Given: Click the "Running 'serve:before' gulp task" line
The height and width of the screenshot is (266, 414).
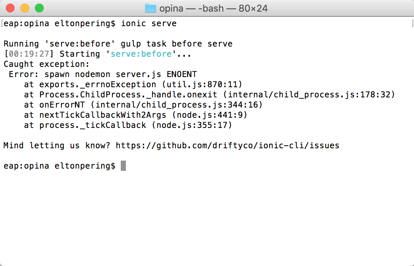Looking at the screenshot, I should click(x=118, y=44).
